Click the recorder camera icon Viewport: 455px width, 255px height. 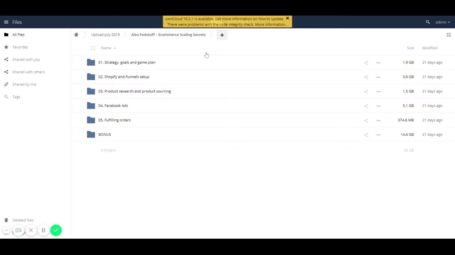pos(18,230)
